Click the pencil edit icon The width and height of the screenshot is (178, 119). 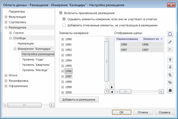click(x=170, y=42)
